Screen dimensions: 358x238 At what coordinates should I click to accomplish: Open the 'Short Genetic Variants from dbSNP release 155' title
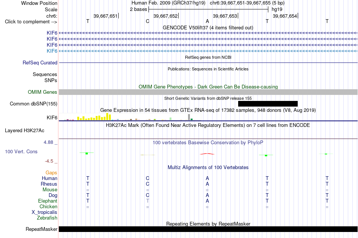click(208, 98)
